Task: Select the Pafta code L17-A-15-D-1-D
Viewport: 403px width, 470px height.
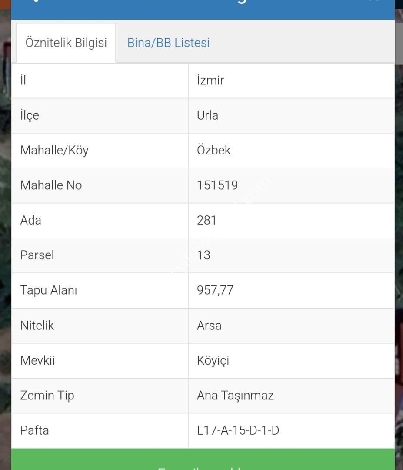Action: [238, 430]
